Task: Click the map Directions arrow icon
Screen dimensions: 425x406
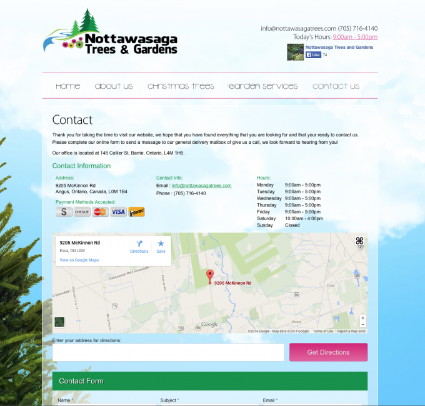Action: tap(139, 243)
